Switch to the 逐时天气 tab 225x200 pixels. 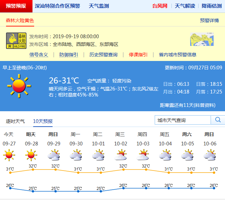point(15,121)
